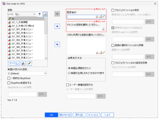Enable 品詞の選択をファイルから反映 checkbox

tap(113, 45)
